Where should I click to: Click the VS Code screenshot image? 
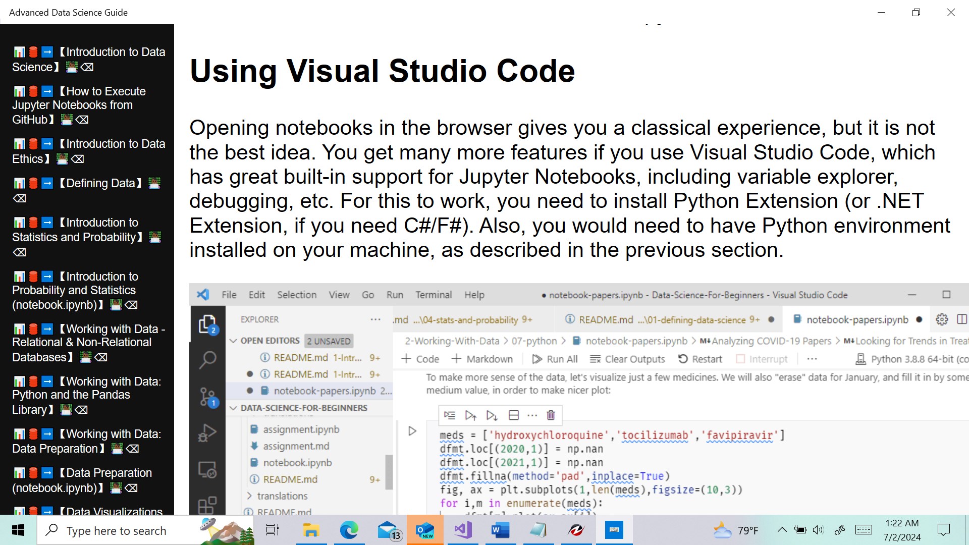click(578, 399)
